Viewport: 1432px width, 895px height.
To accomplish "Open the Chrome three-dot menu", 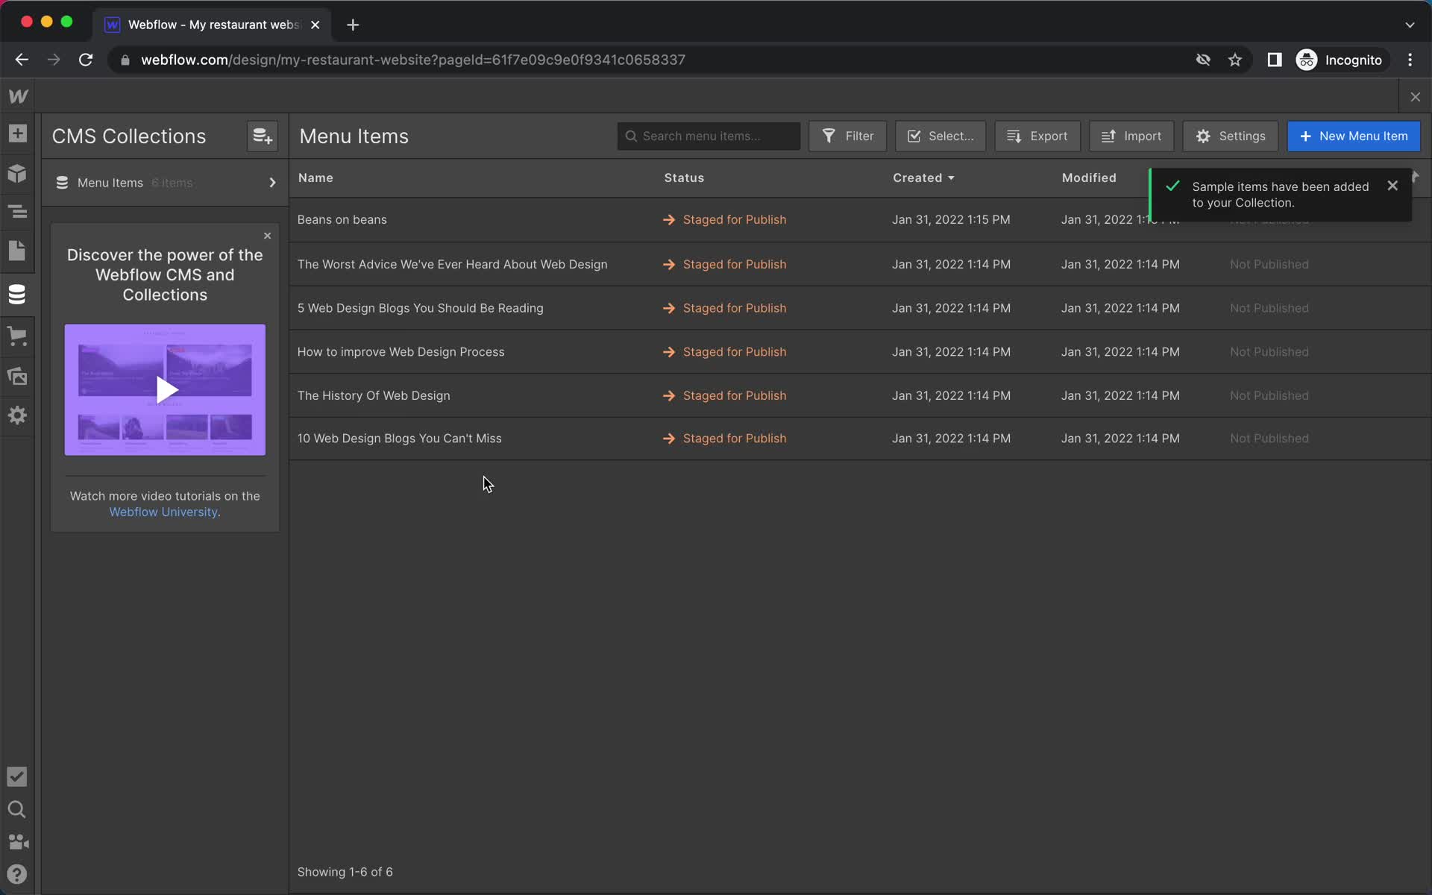I will 1410,60.
